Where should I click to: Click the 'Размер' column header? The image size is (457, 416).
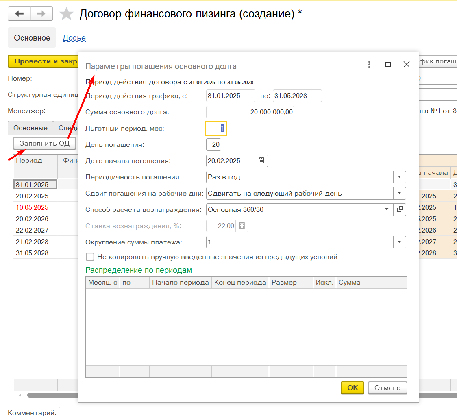[291, 283]
